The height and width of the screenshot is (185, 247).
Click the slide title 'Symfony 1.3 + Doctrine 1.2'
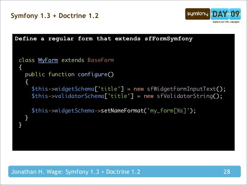(55, 16)
